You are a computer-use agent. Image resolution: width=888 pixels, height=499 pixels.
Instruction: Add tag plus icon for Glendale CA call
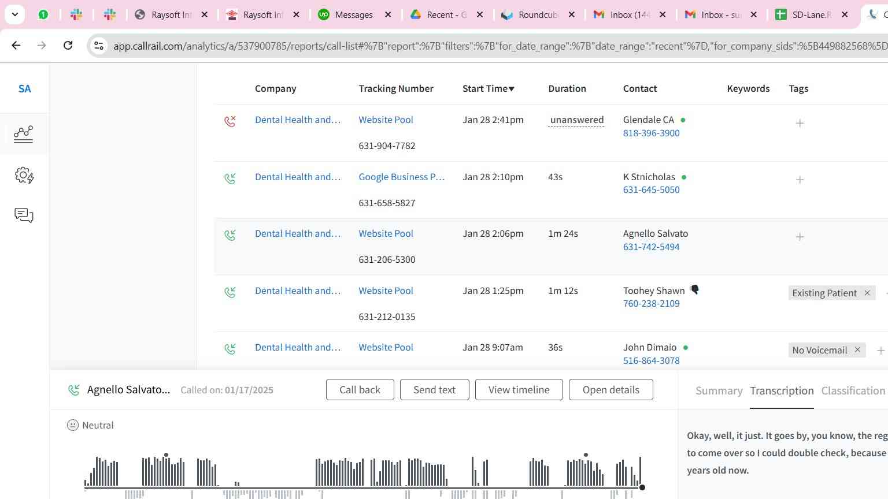(x=800, y=123)
